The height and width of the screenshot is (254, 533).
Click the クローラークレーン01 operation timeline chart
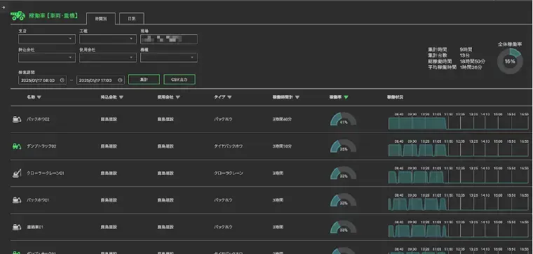459,175
